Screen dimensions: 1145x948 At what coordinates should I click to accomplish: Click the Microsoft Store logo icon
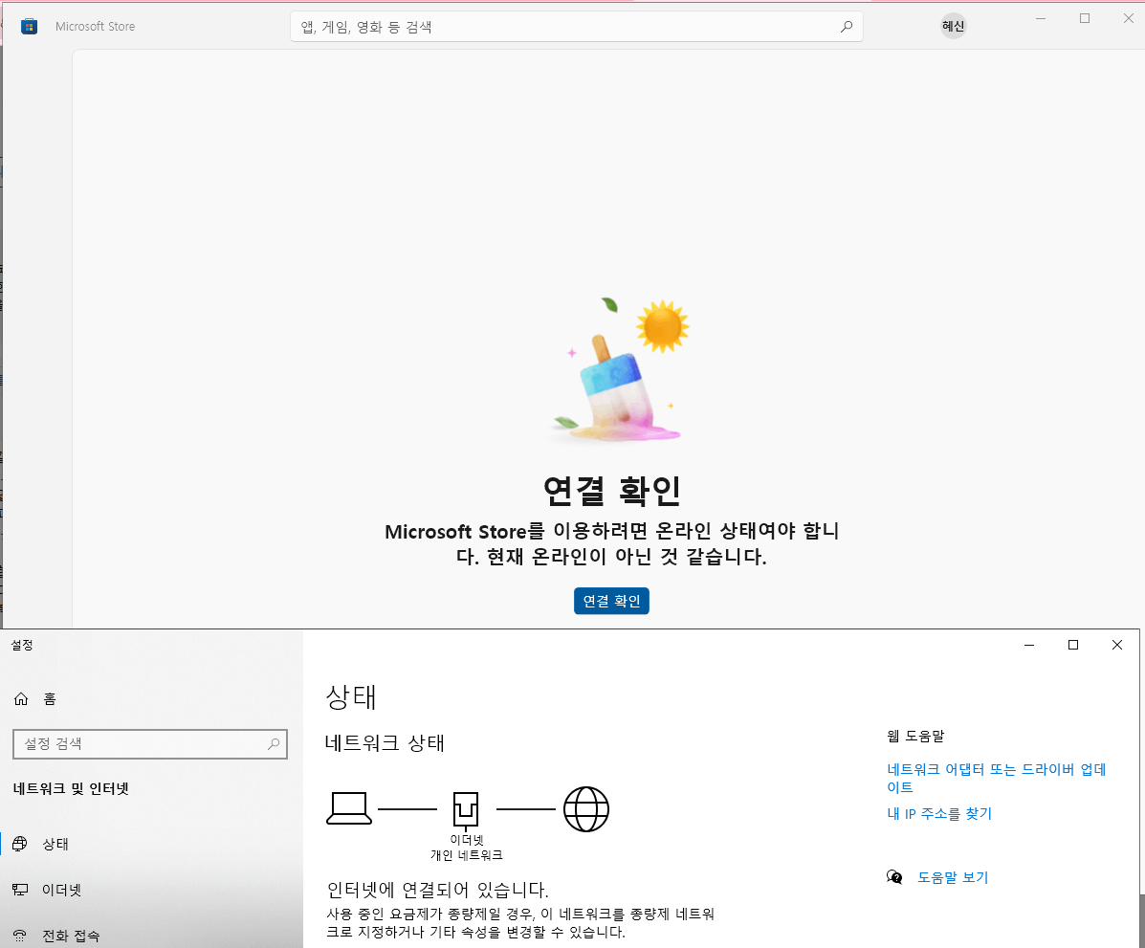pyautogui.click(x=29, y=26)
